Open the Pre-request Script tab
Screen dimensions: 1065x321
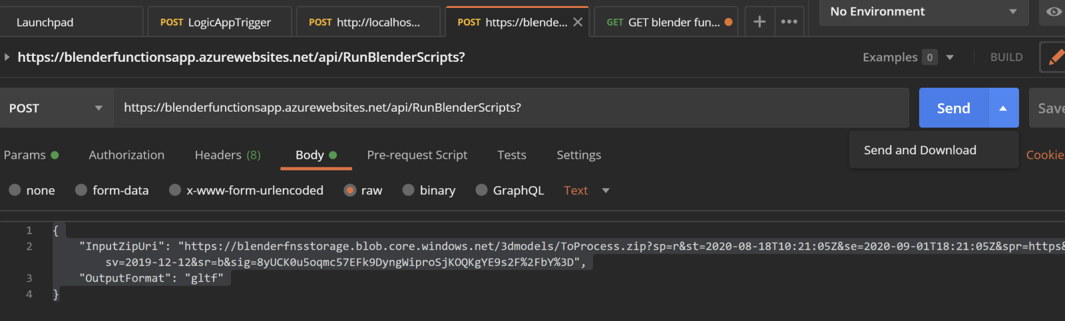click(417, 155)
